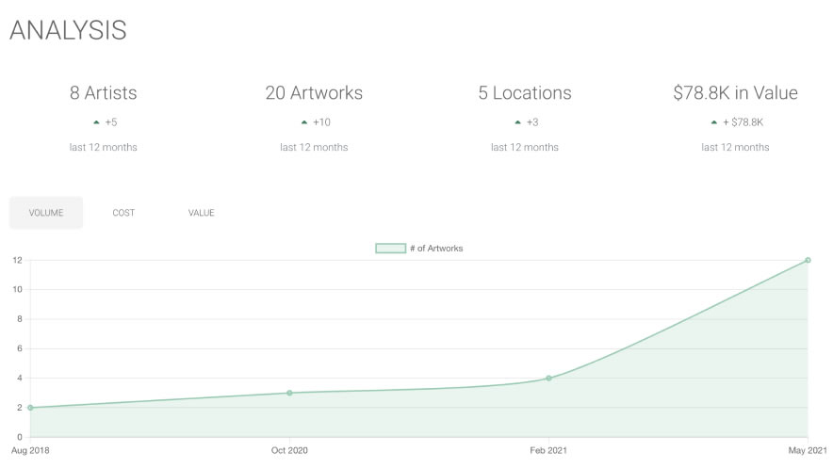This screenshot has height=468, width=833.
Task: Open the Cost tab
Action: (123, 213)
